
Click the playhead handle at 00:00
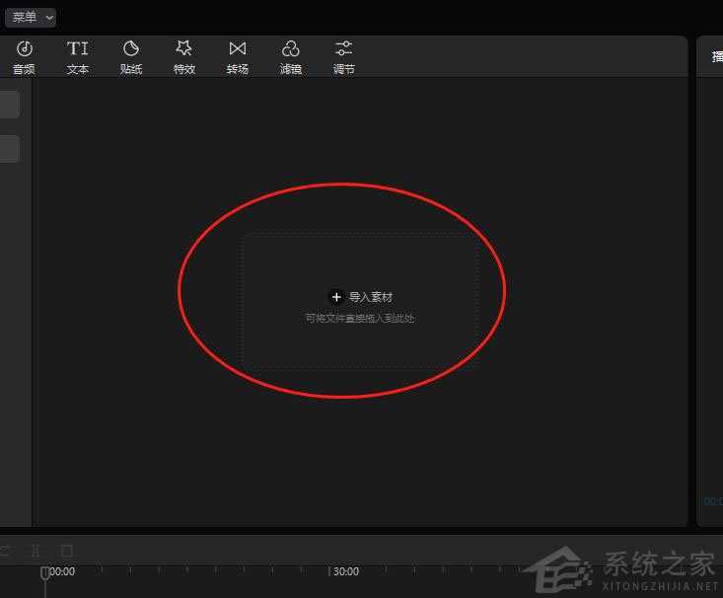pos(44,572)
